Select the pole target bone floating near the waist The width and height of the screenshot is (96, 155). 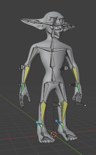(64, 69)
